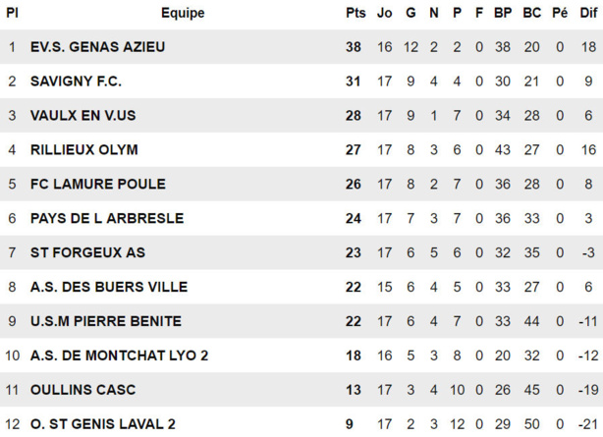Click the Pl column header
The width and height of the screenshot is (603, 437).
click(x=13, y=13)
